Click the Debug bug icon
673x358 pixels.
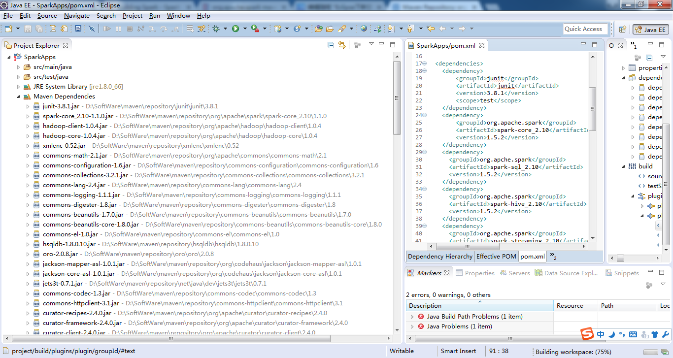coord(216,29)
